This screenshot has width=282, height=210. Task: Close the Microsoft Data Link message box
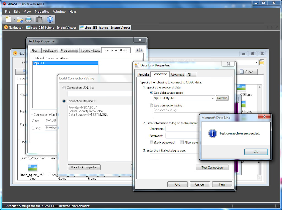point(264,116)
